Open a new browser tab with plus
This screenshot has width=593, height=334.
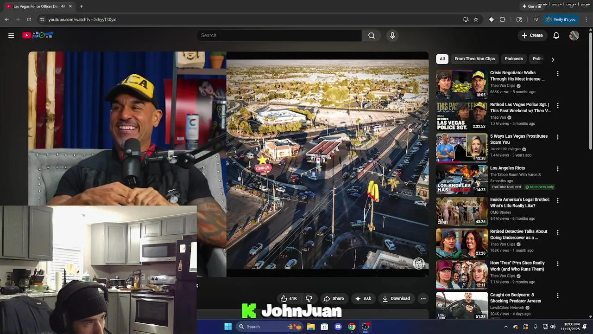click(x=82, y=6)
